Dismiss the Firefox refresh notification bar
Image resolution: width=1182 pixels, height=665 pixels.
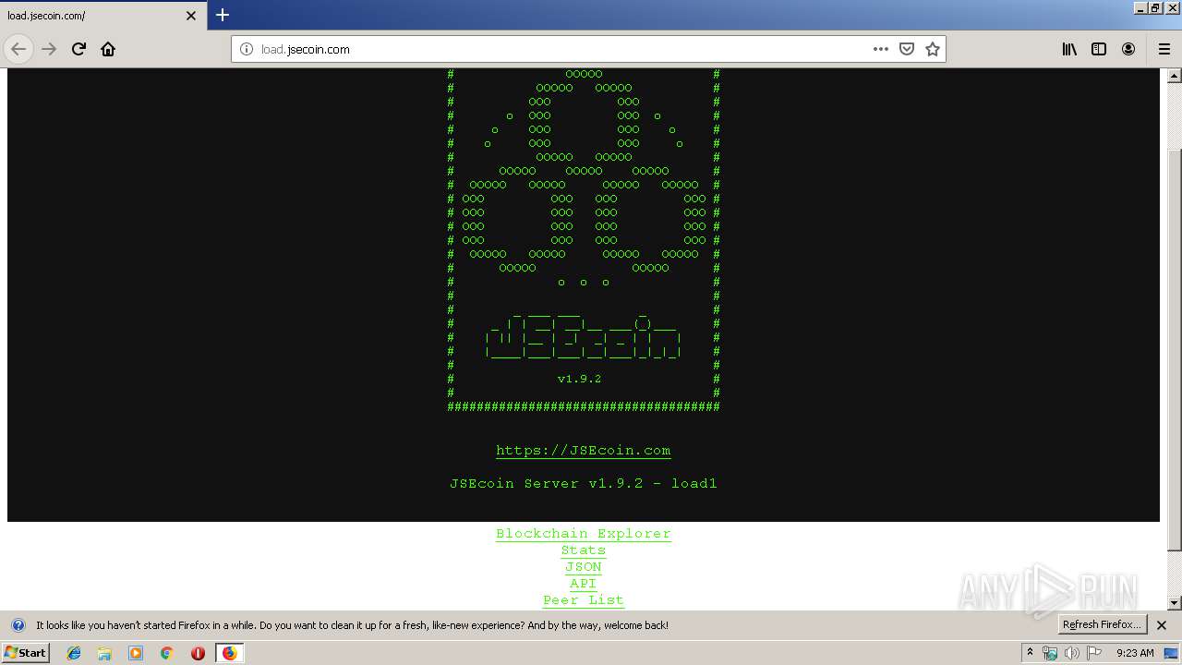click(x=1162, y=625)
